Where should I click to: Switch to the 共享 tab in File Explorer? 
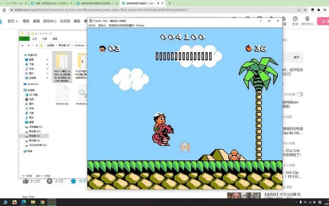[x=45, y=39]
